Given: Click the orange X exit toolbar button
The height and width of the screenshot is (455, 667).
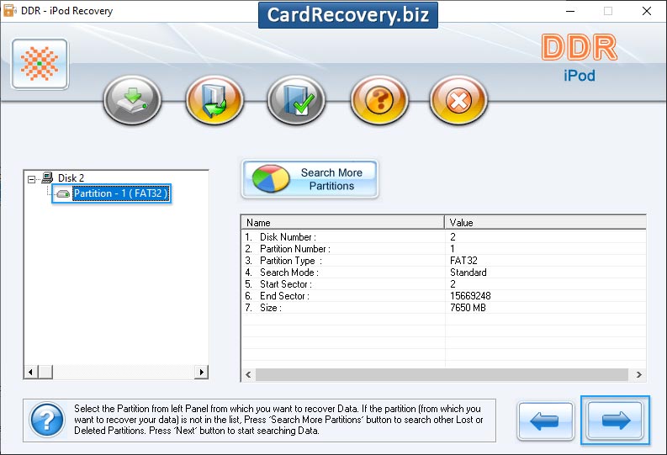Looking at the screenshot, I should 458,100.
